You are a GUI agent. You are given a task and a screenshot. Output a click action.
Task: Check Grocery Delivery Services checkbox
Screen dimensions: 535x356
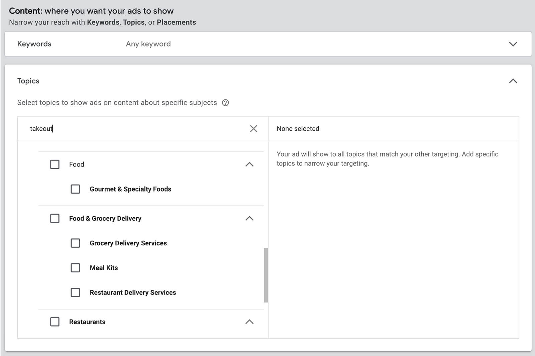[75, 243]
